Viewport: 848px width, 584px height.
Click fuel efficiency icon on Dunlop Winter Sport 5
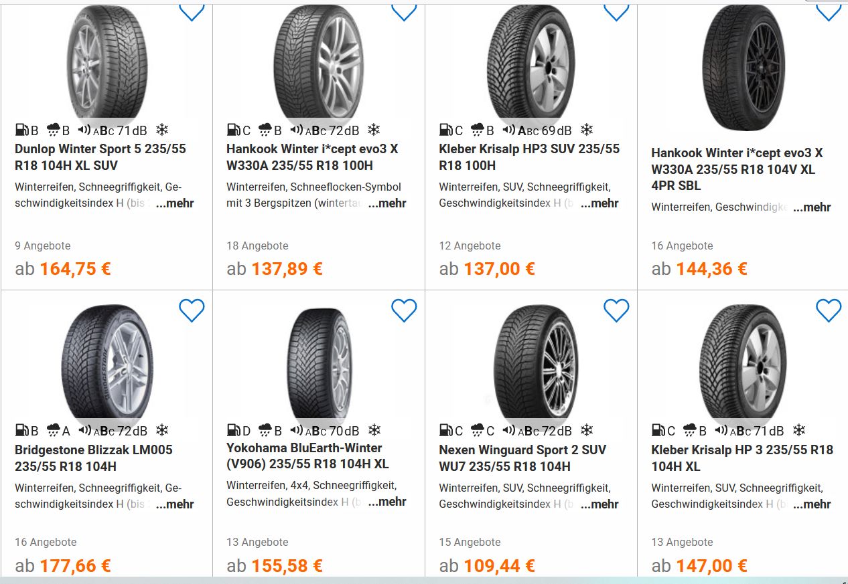[21, 130]
